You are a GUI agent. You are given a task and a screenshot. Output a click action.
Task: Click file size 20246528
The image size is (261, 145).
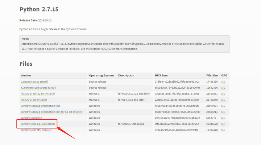tap(212, 124)
